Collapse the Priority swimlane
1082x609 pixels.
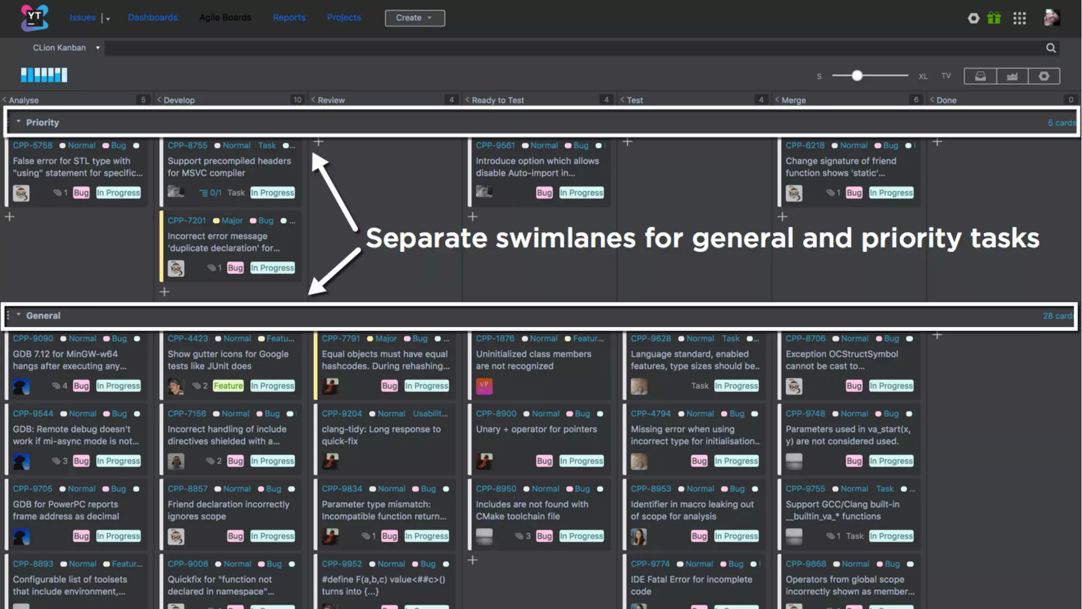click(18, 122)
